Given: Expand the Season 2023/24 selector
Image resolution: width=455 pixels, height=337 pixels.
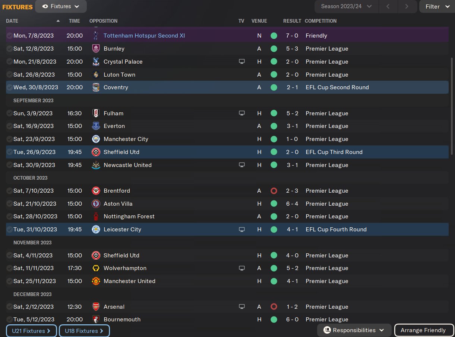Looking at the screenshot, I should pyautogui.click(x=347, y=6).
